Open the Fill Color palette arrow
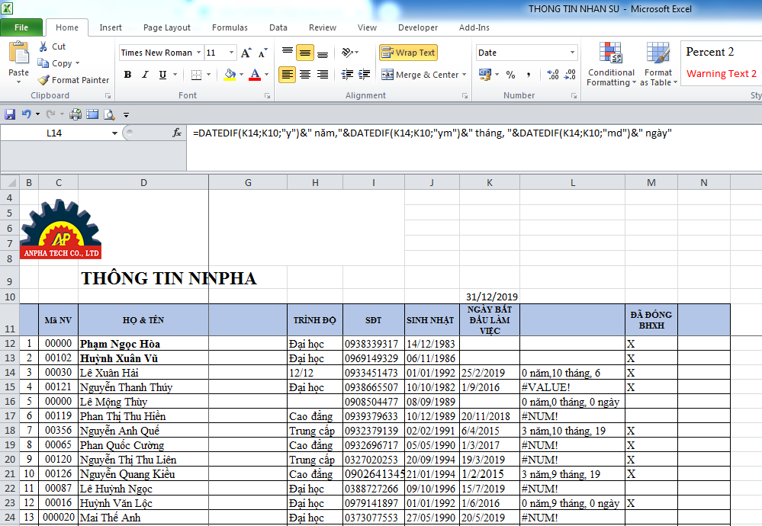The image size is (762, 526). 241,75
